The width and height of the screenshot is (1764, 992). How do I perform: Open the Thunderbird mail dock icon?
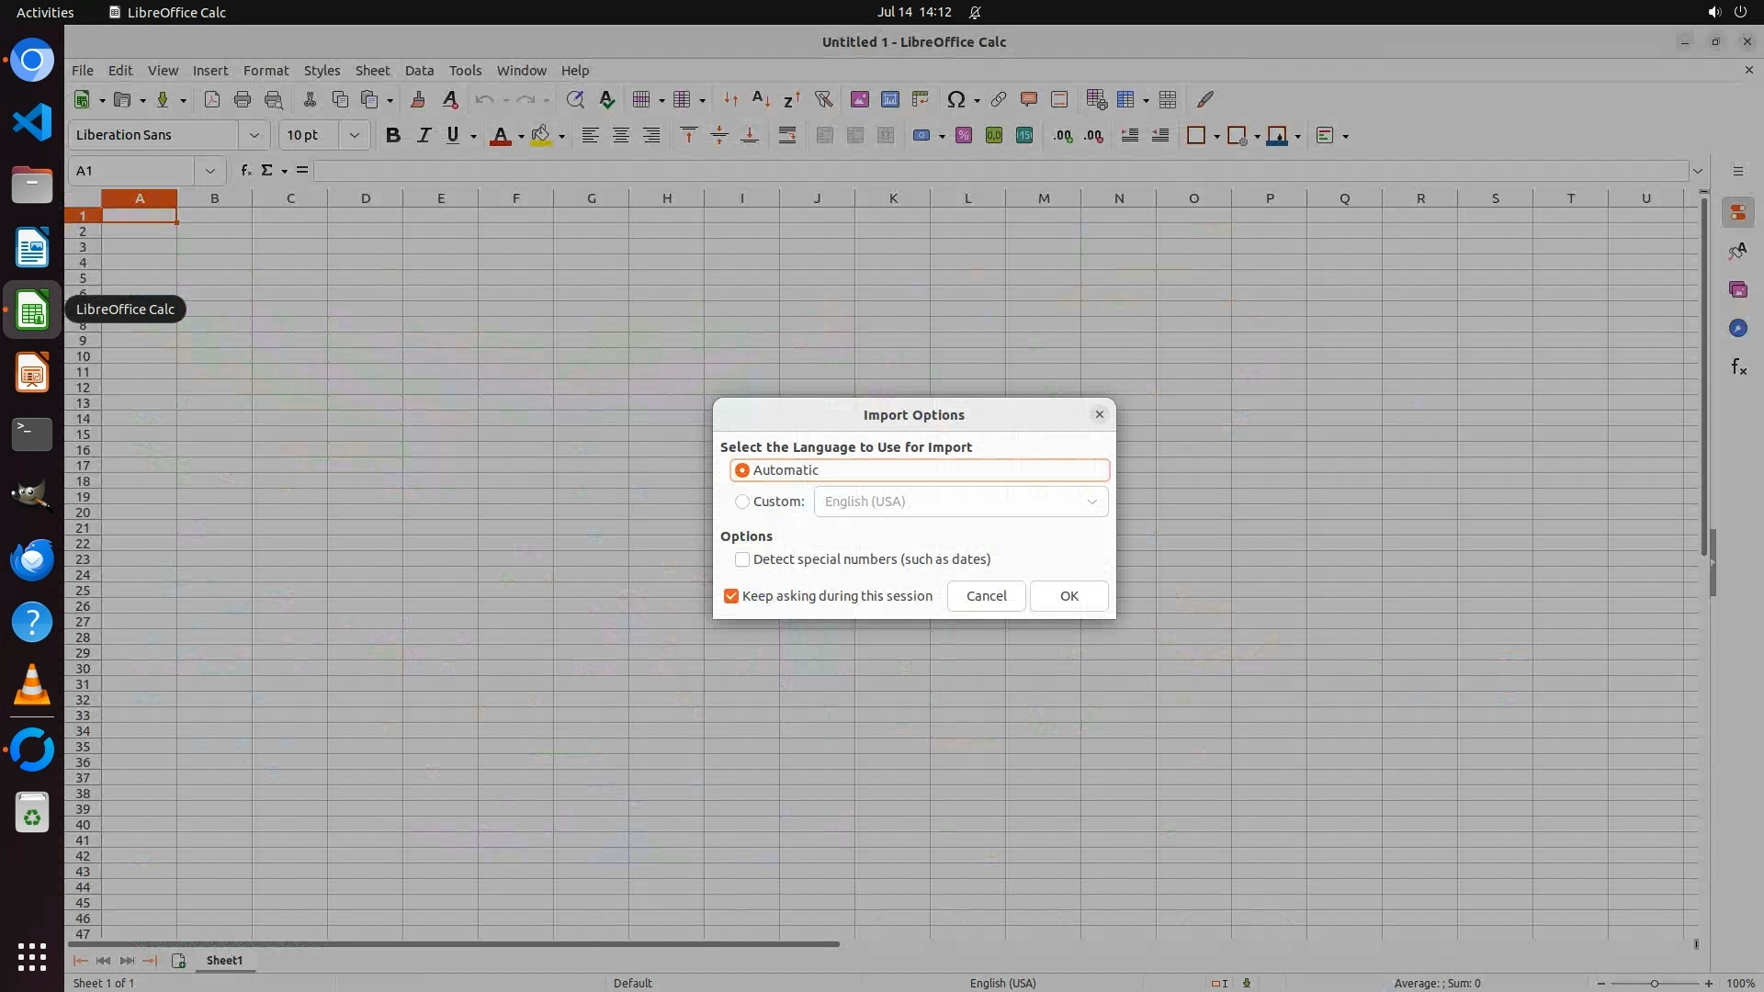pyautogui.click(x=32, y=559)
